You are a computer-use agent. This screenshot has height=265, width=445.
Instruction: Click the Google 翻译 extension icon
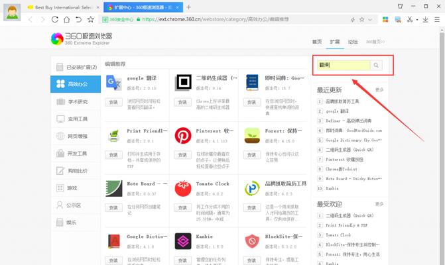[114, 82]
